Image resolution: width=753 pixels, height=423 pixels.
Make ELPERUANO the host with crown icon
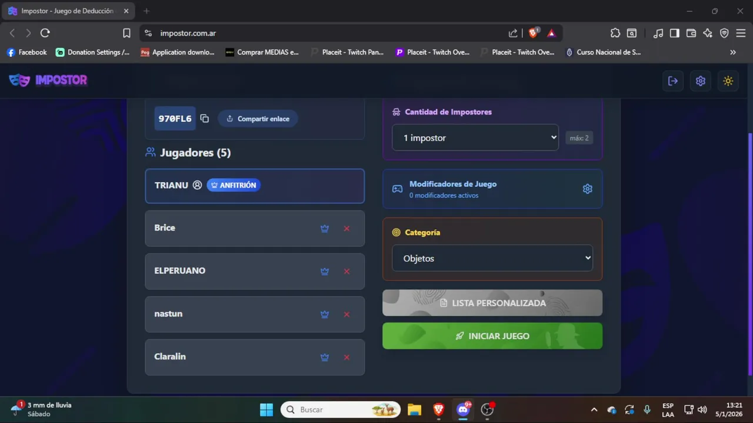(324, 271)
